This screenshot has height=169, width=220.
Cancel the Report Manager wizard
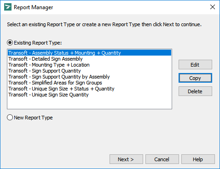(162, 159)
